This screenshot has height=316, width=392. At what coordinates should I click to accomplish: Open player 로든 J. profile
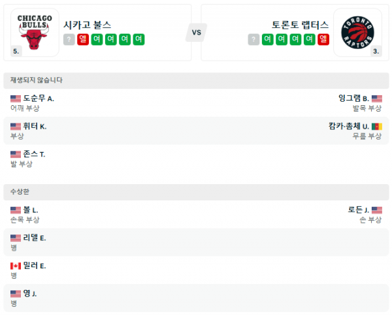(x=359, y=210)
